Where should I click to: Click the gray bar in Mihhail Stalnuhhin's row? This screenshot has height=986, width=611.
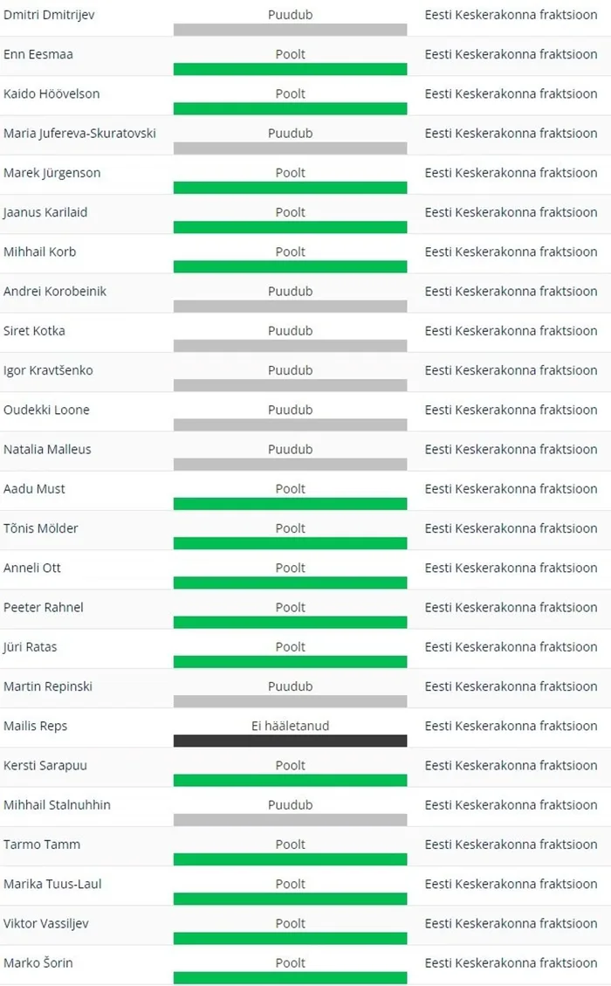coord(290,820)
